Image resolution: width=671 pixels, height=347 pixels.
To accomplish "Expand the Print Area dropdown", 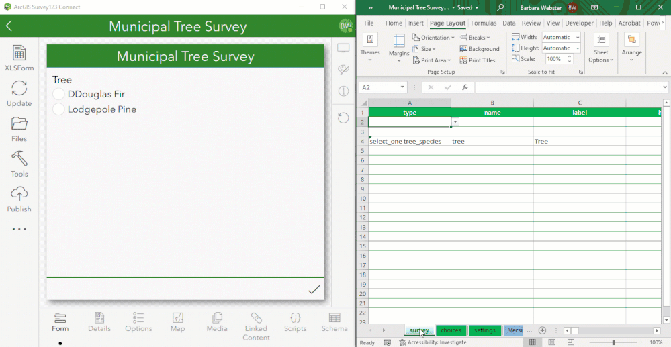I will 432,61.
